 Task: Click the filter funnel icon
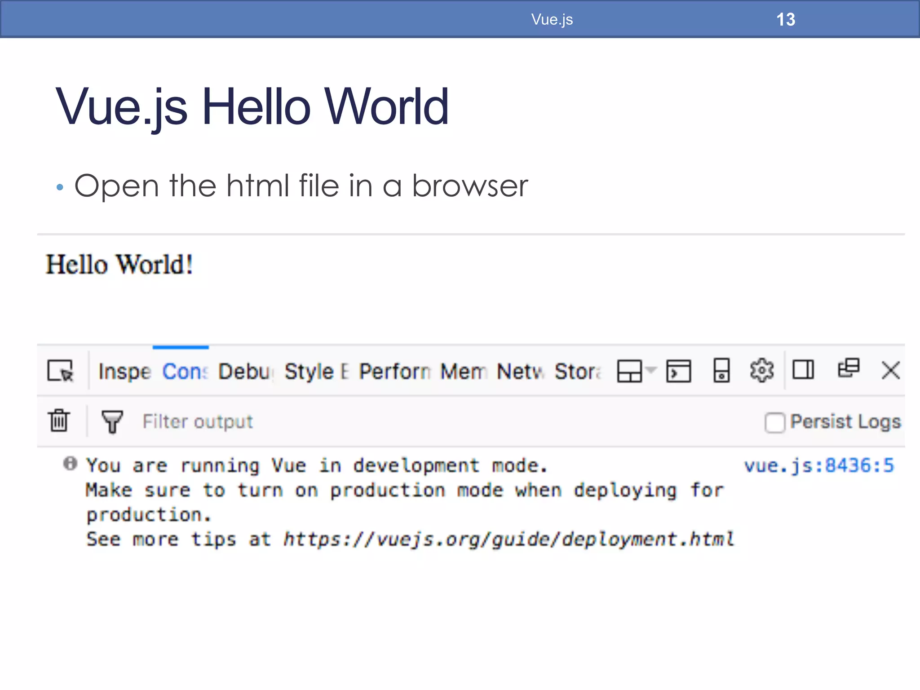112,422
